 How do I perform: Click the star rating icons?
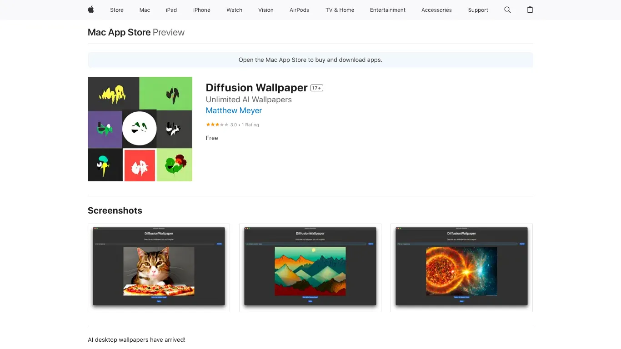click(x=217, y=125)
